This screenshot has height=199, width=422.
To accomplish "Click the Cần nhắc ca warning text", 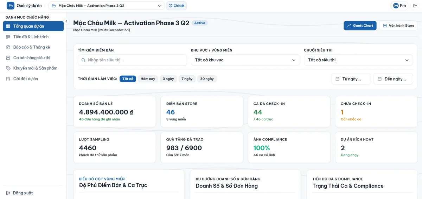I will coord(351,119).
